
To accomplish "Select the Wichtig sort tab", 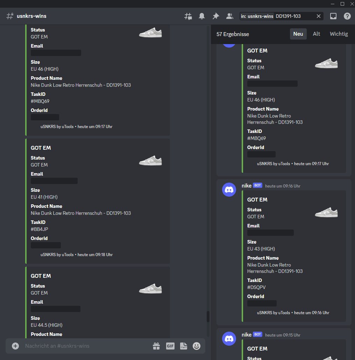I will click(339, 34).
